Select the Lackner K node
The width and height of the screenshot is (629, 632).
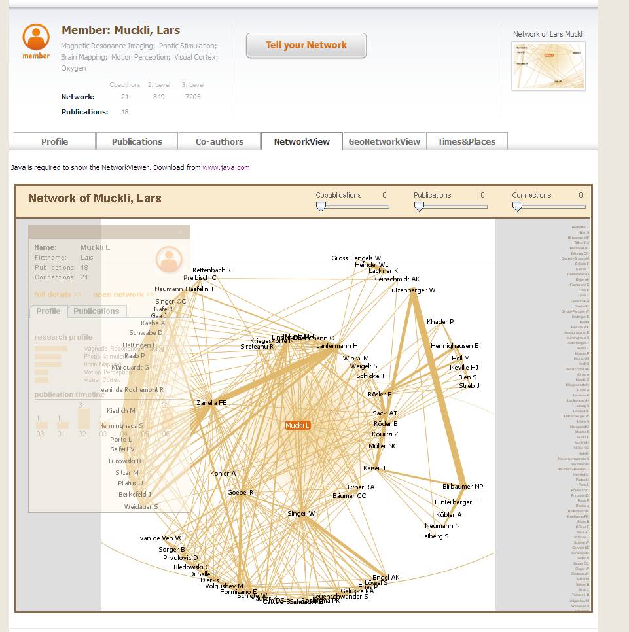[383, 270]
